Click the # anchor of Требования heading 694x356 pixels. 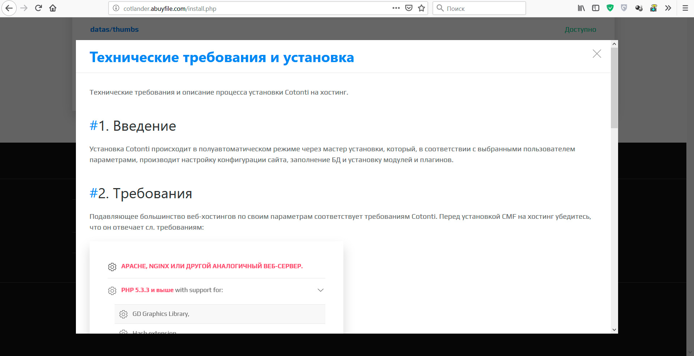click(x=94, y=193)
